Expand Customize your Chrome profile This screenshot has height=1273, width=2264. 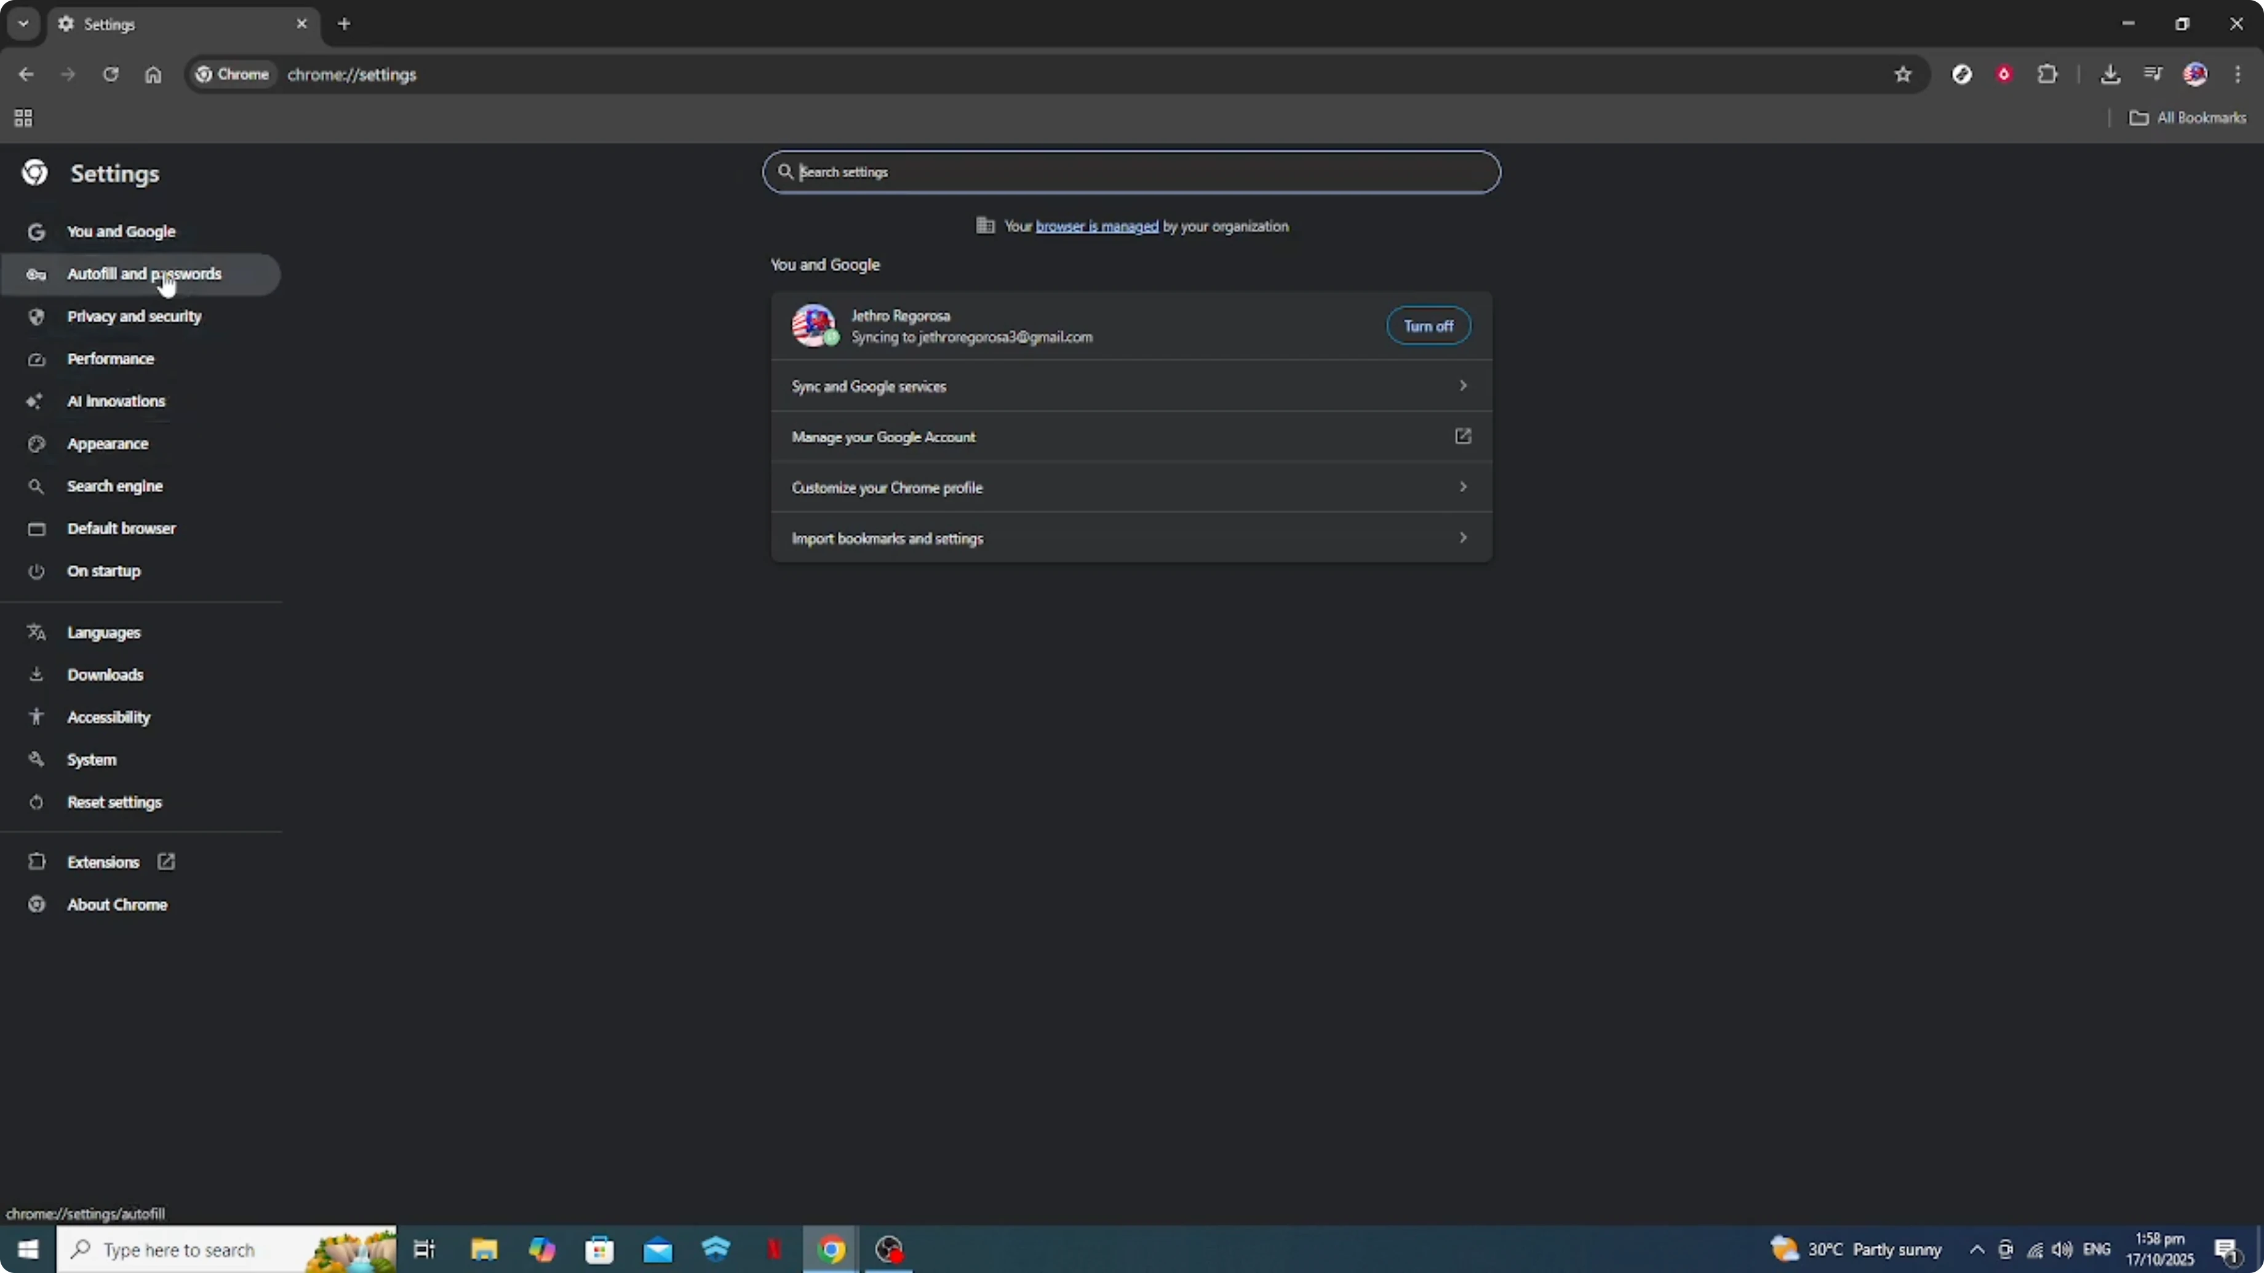pos(1131,488)
